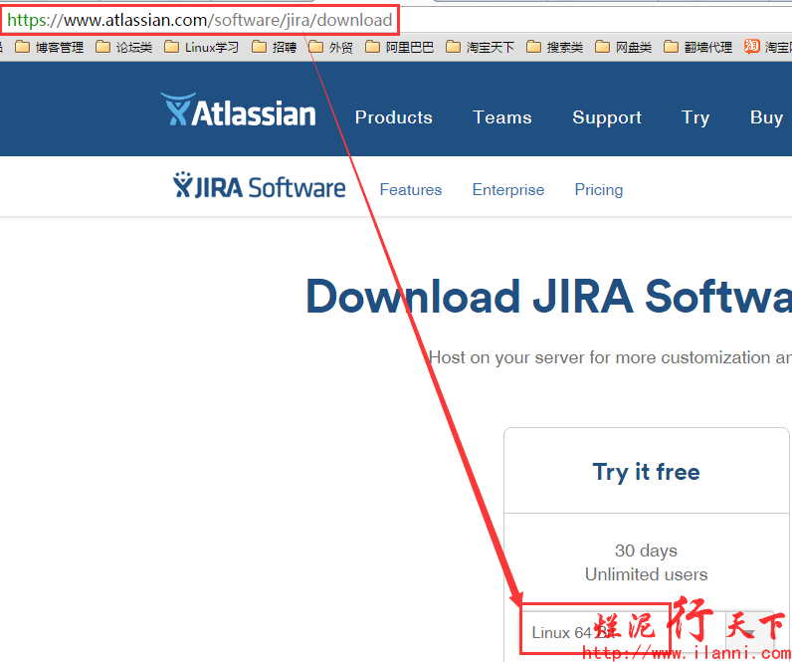792x662 pixels.
Task: Click the browser address bar URL
Action: pyautogui.click(x=199, y=20)
